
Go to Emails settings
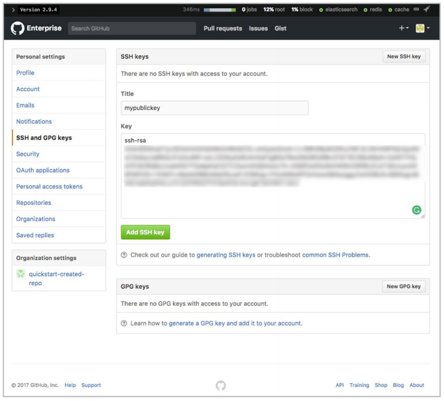coord(25,106)
